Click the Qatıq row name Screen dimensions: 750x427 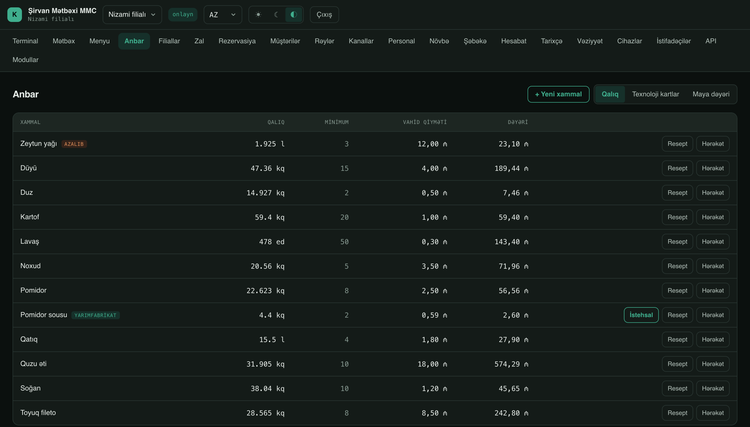point(29,339)
